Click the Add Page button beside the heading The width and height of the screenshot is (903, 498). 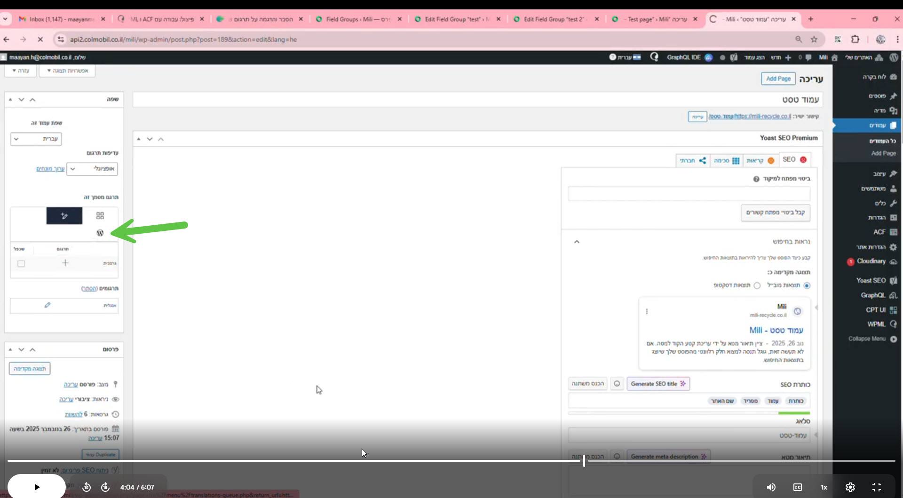pos(778,79)
